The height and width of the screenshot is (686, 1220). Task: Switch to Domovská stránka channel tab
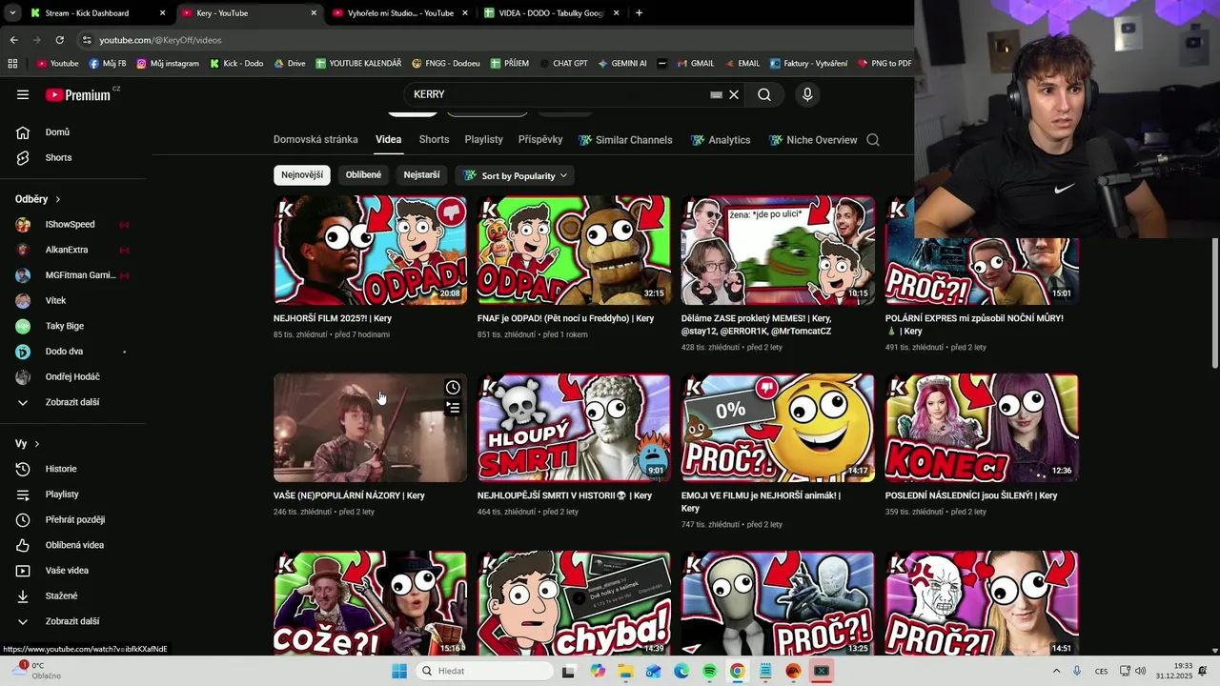click(x=315, y=140)
